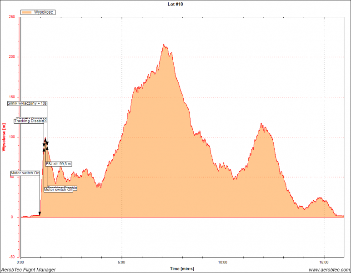Click the 10:00 tick on time axis
This screenshot has width=351, height=273.
pos(223,263)
